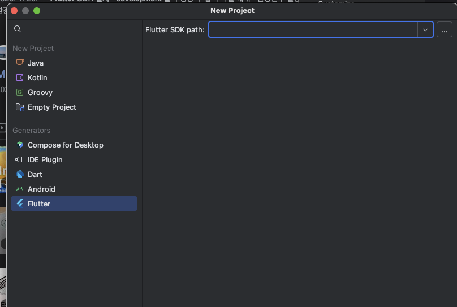
Task: Click the Groovy G icon
Action: [x=20, y=92]
